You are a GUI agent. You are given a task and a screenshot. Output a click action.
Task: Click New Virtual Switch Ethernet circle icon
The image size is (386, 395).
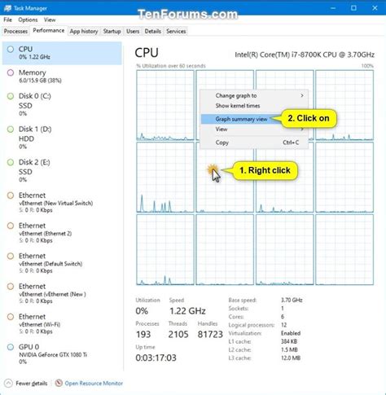pyautogui.click(x=11, y=195)
